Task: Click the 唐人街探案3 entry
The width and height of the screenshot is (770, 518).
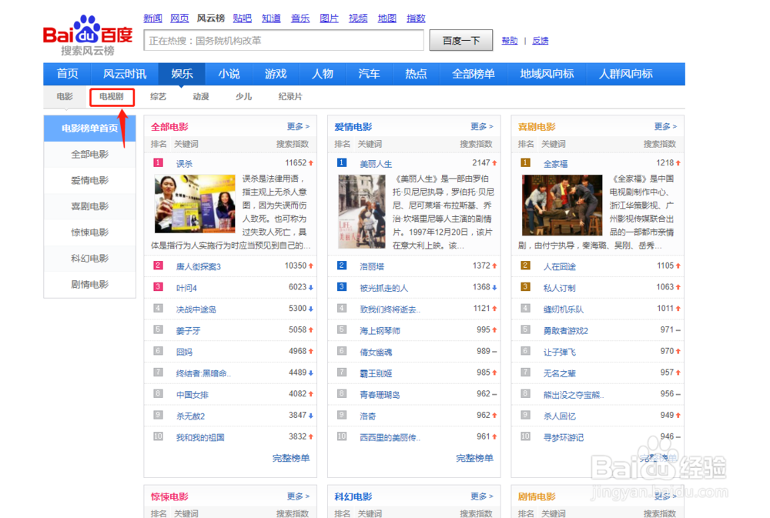Action: tap(199, 266)
